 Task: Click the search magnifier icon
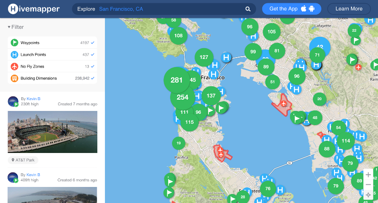point(248,9)
